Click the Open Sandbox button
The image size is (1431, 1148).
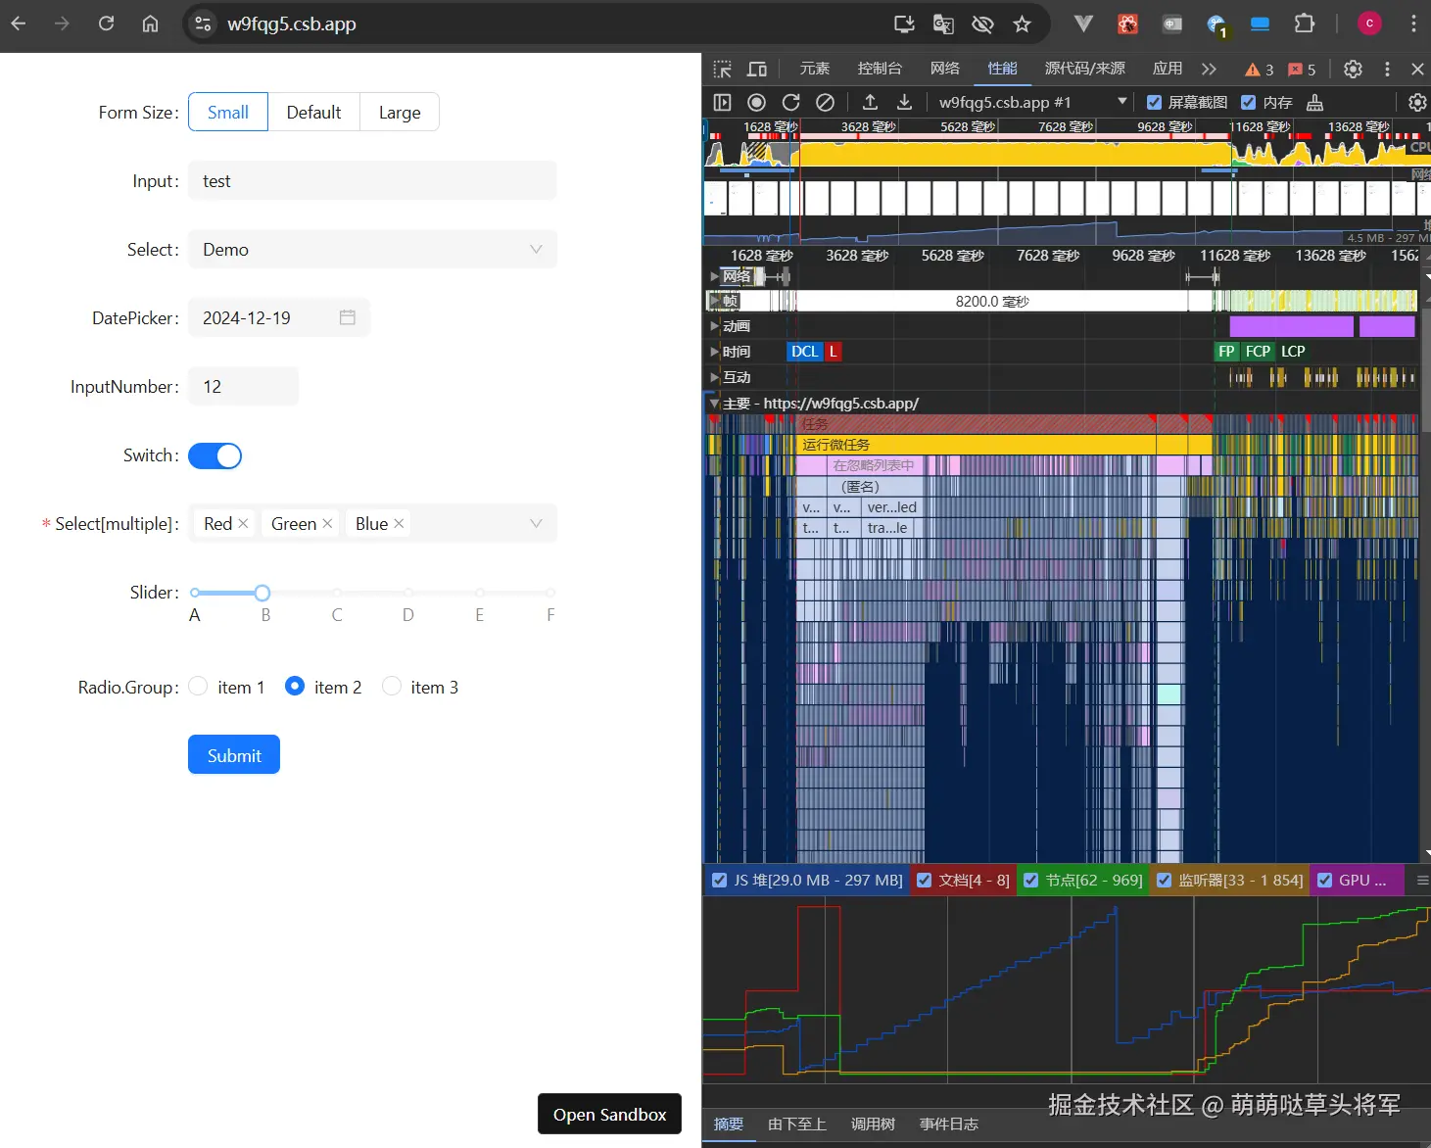click(609, 1114)
